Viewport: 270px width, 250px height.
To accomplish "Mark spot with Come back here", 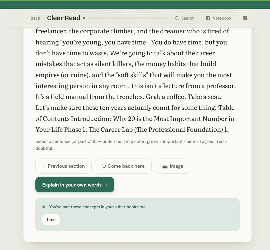I will pos(123,166).
